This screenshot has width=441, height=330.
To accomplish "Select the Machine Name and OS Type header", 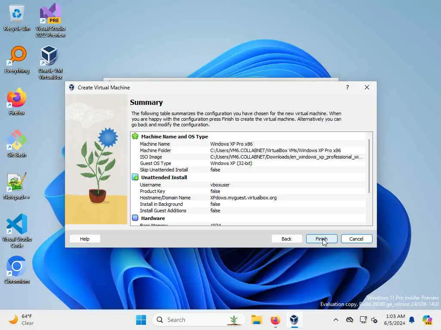I will click(174, 137).
